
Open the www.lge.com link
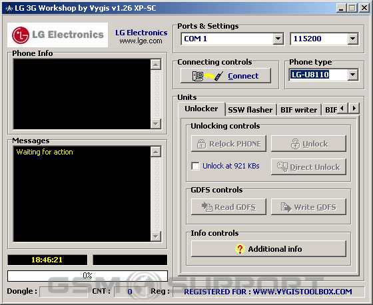pos(141,41)
